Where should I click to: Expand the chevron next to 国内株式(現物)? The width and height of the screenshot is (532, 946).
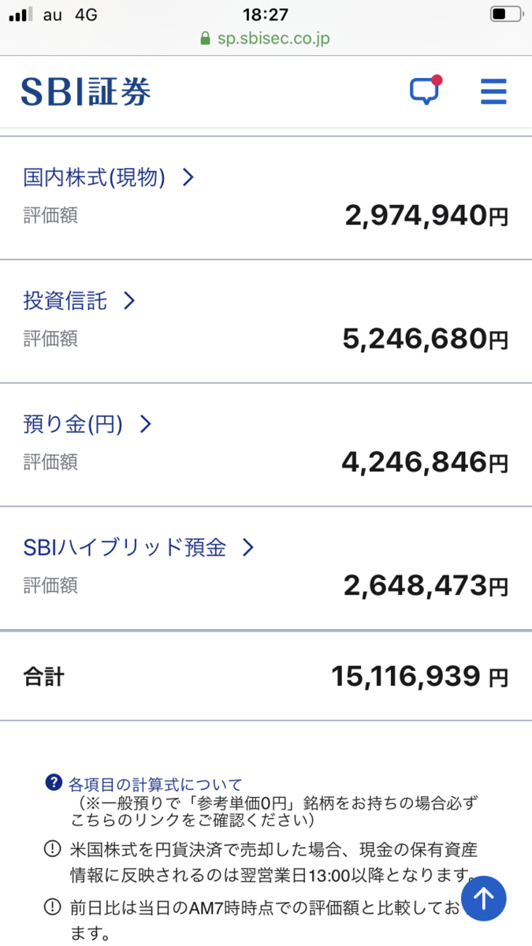[188, 177]
